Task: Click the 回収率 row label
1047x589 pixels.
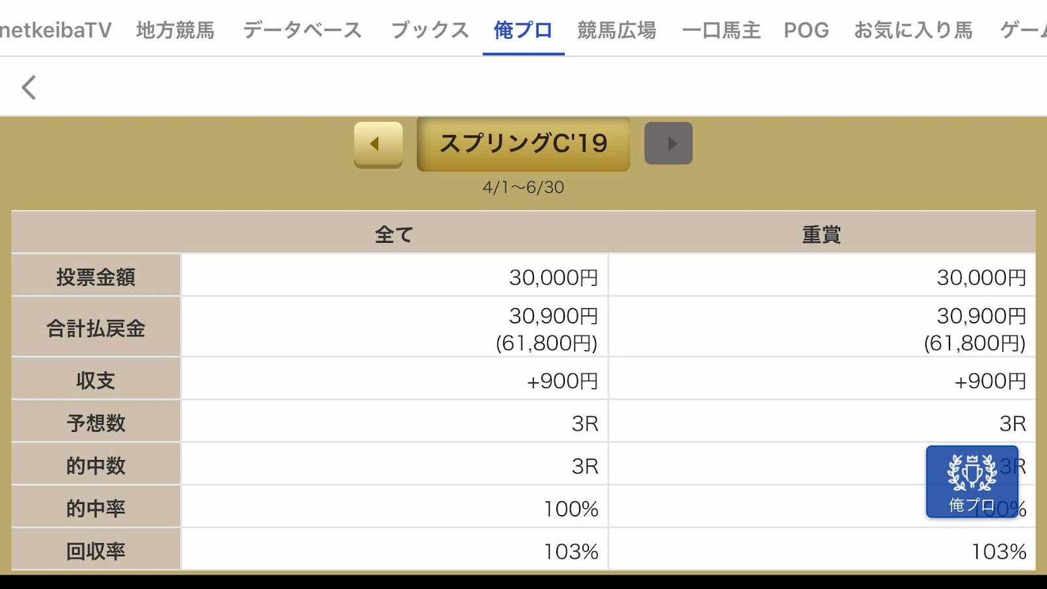Action: point(96,551)
